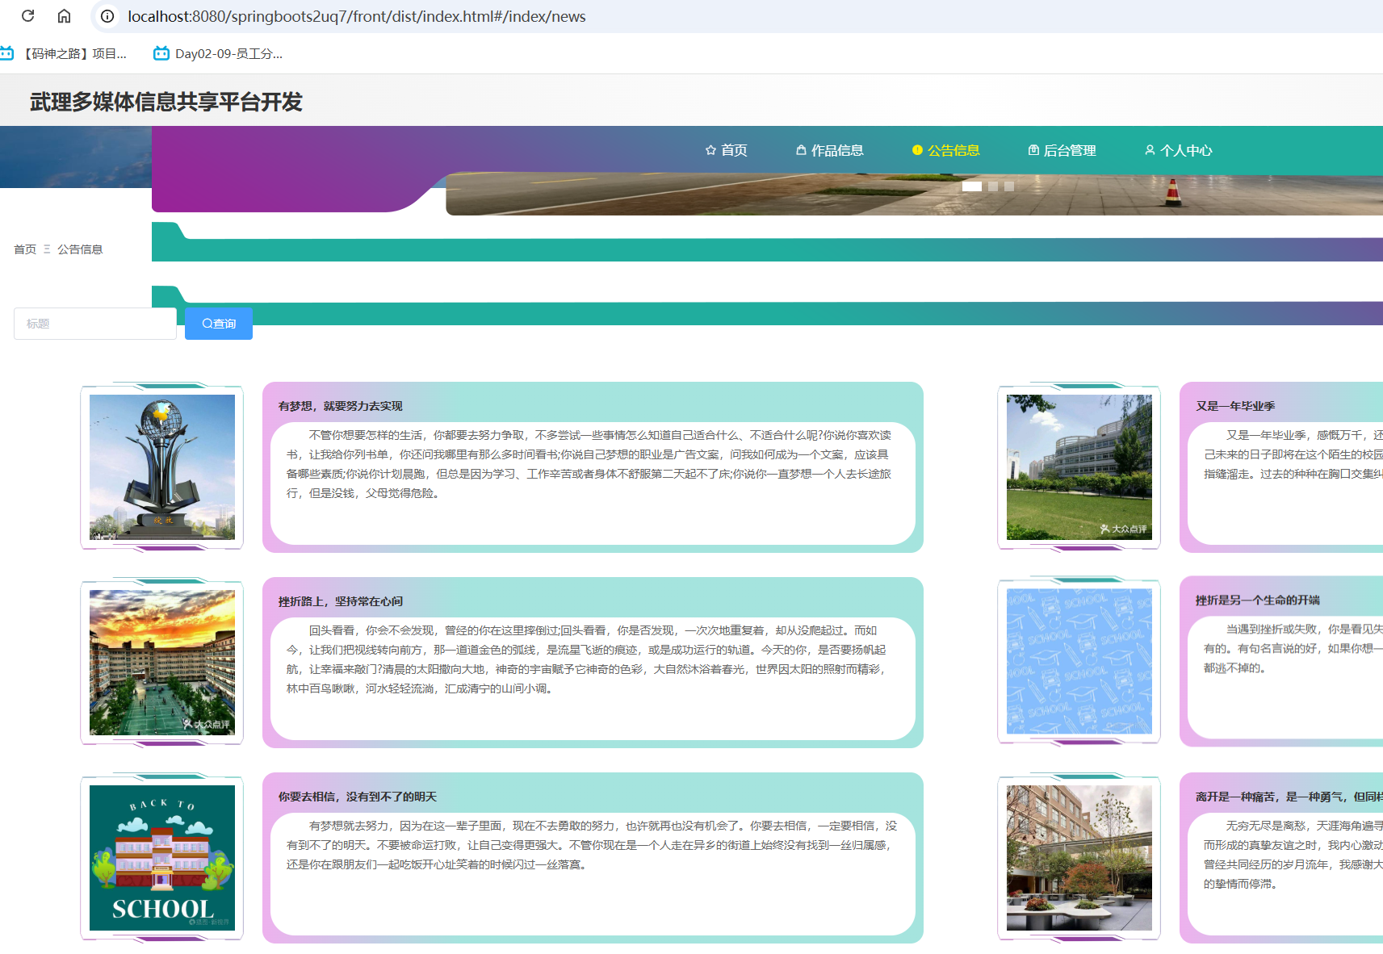Click the summary text starting 无穷无尽是离愁
The width and height of the screenshot is (1383, 954).
pos(1293,855)
